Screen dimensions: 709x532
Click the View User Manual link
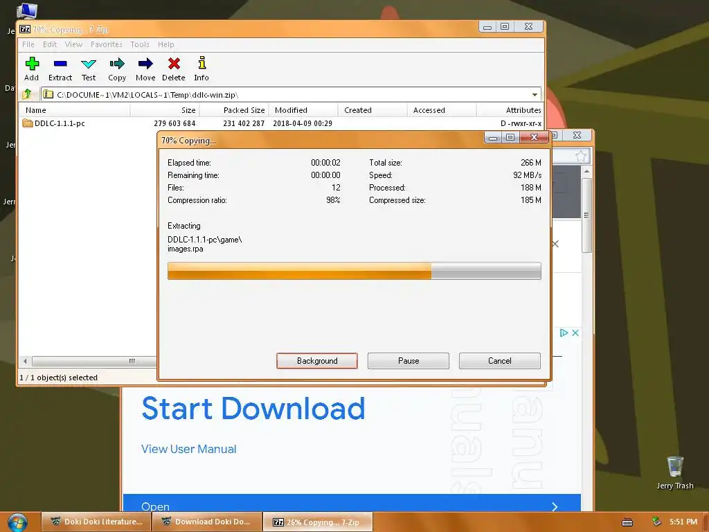click(188, 449)
